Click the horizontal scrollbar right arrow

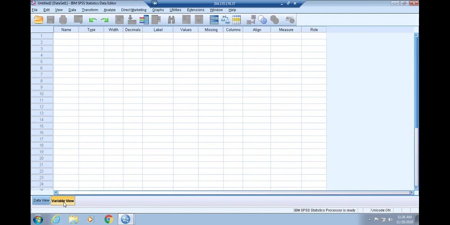tap(411, 193)
